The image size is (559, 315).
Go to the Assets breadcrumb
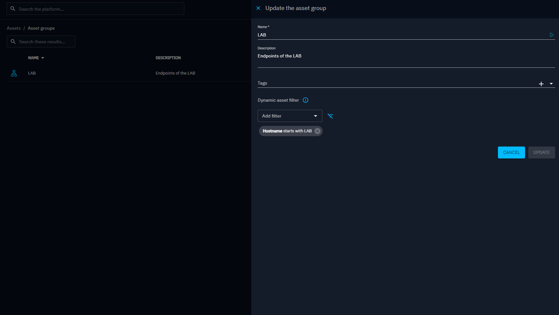(x=14, y=28)
